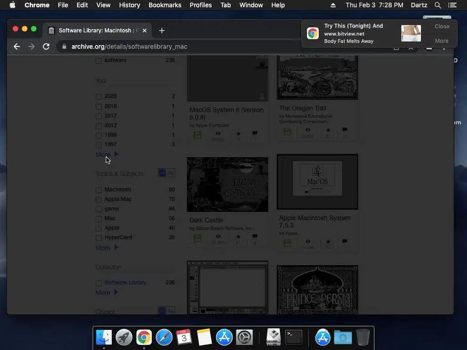Open the Edit menu
This screenshot has height=350, width=467.
pos(82,5)
